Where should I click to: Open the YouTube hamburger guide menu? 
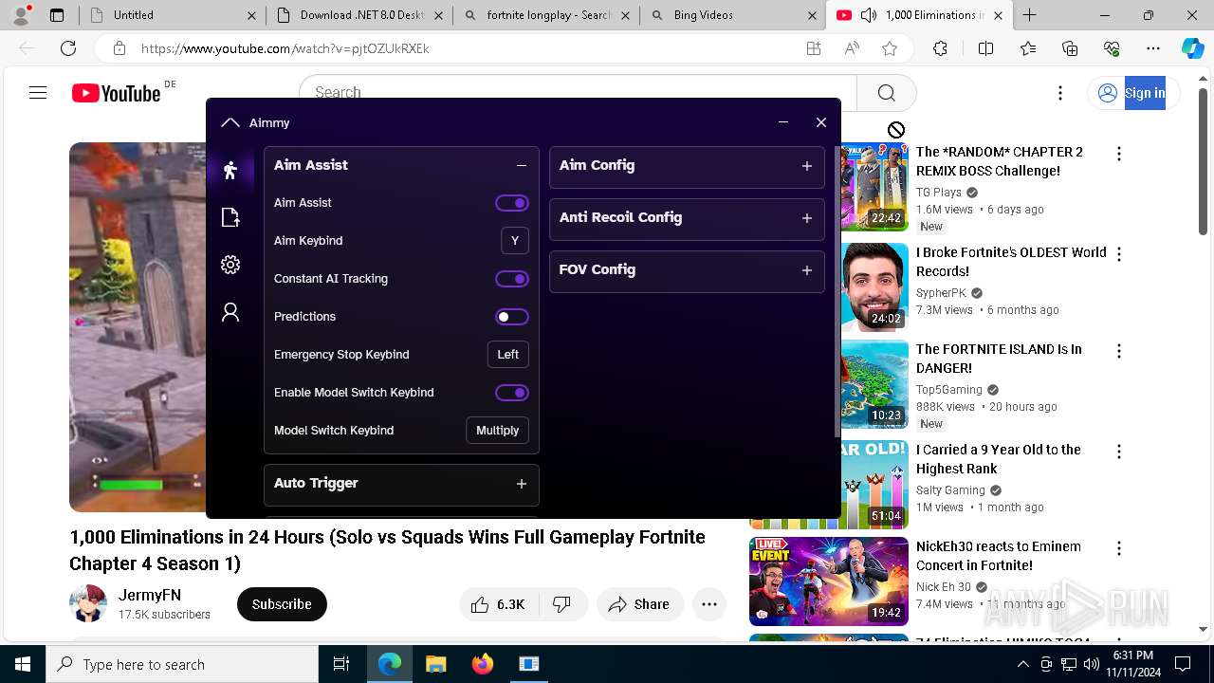(x=38, y=92)
